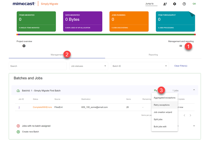The image size is (210, 147).
Task: Click the help question mark icon
Action: point(184,4)
